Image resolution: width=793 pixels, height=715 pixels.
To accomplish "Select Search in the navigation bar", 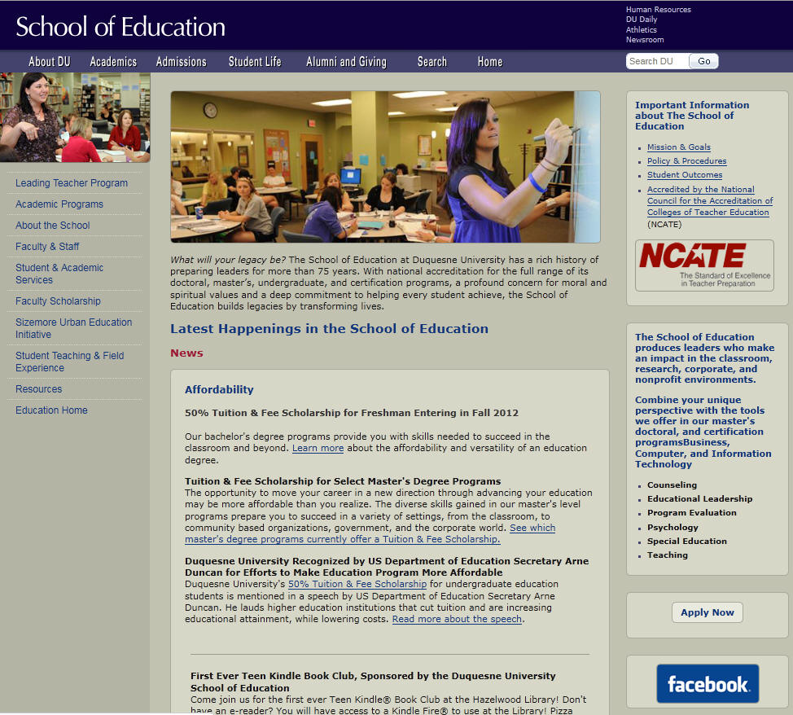I will (432, 62).
